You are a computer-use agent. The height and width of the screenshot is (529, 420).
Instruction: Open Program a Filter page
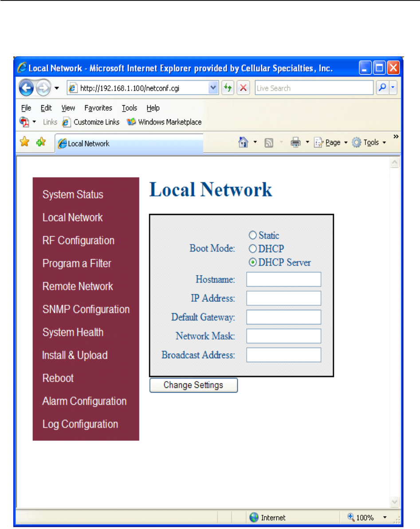pyautogui.click(x=77, y=264)
